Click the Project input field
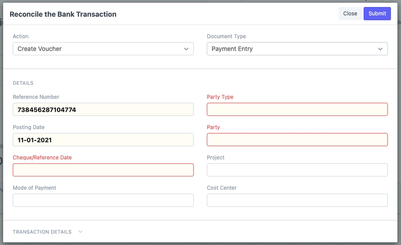The width and height of the screenshot is (401, 245). pyautogui.click(x=297, y=170)
